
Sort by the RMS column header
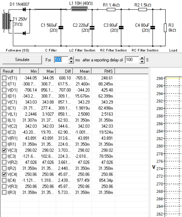(103, 71)
